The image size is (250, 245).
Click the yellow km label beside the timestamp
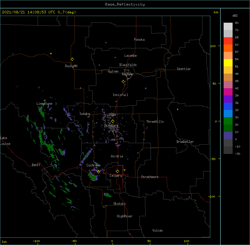[x=216, y=12]
